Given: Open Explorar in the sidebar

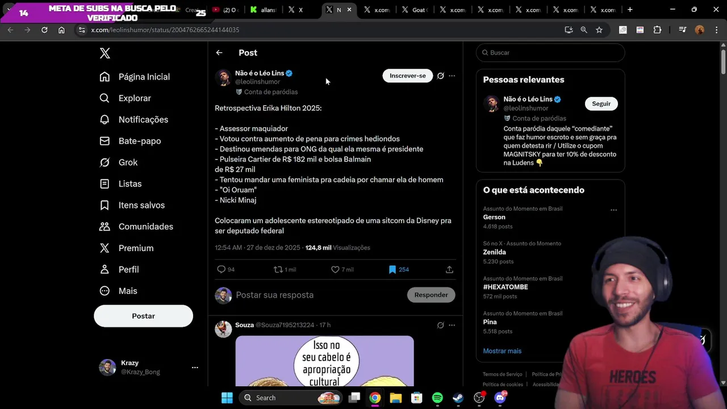Looking at the screenshot, I should pos(125,98).
